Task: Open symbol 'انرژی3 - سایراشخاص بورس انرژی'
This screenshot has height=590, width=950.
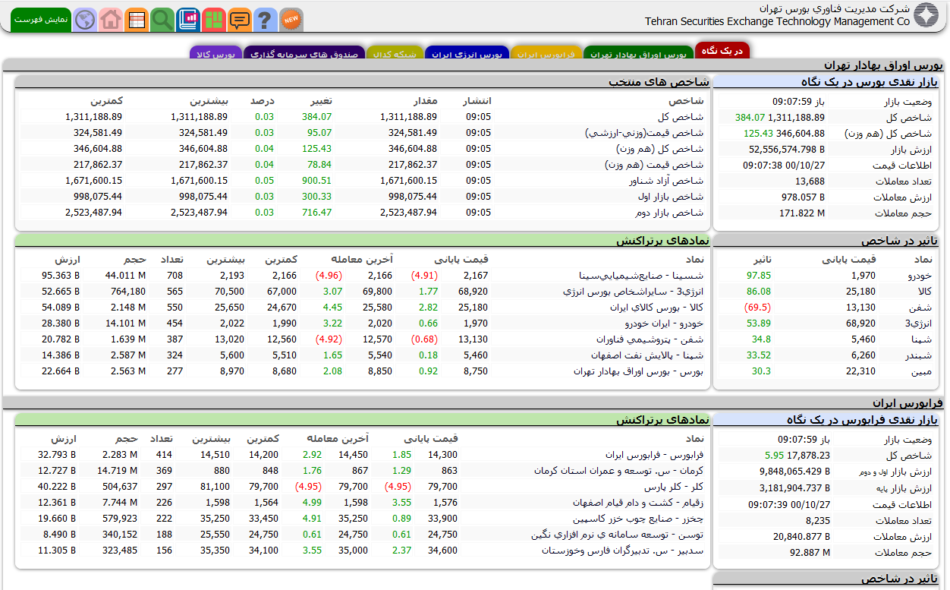Action: (x=633, y=292)
